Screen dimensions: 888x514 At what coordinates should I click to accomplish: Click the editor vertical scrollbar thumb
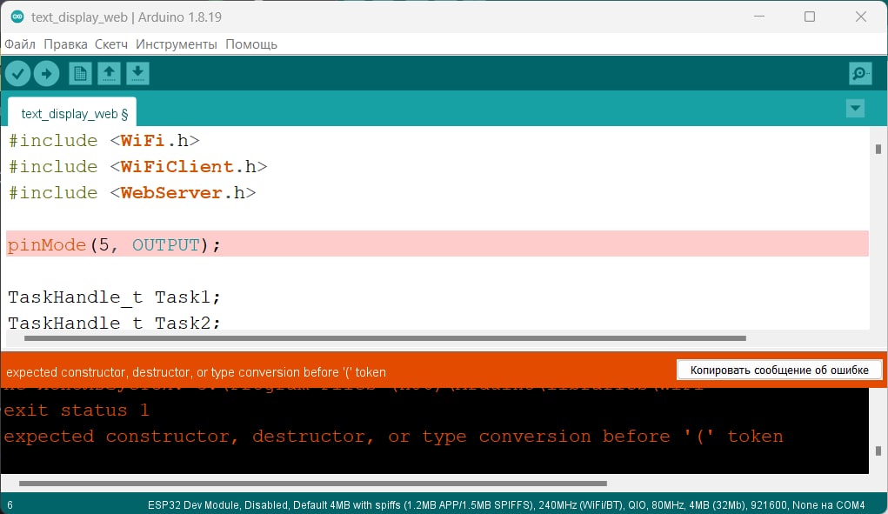tap(878, 149)
